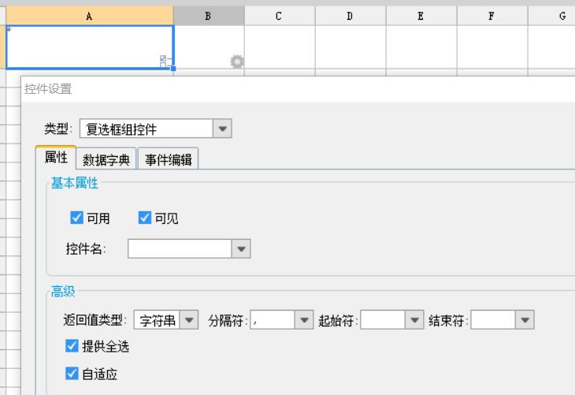Open the 返回值类型 dropdown

pos(189,320)
